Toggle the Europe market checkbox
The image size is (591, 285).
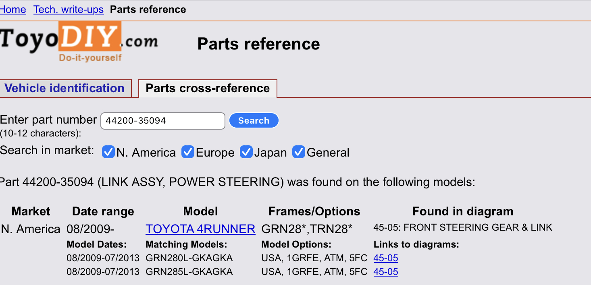[188, 152]
